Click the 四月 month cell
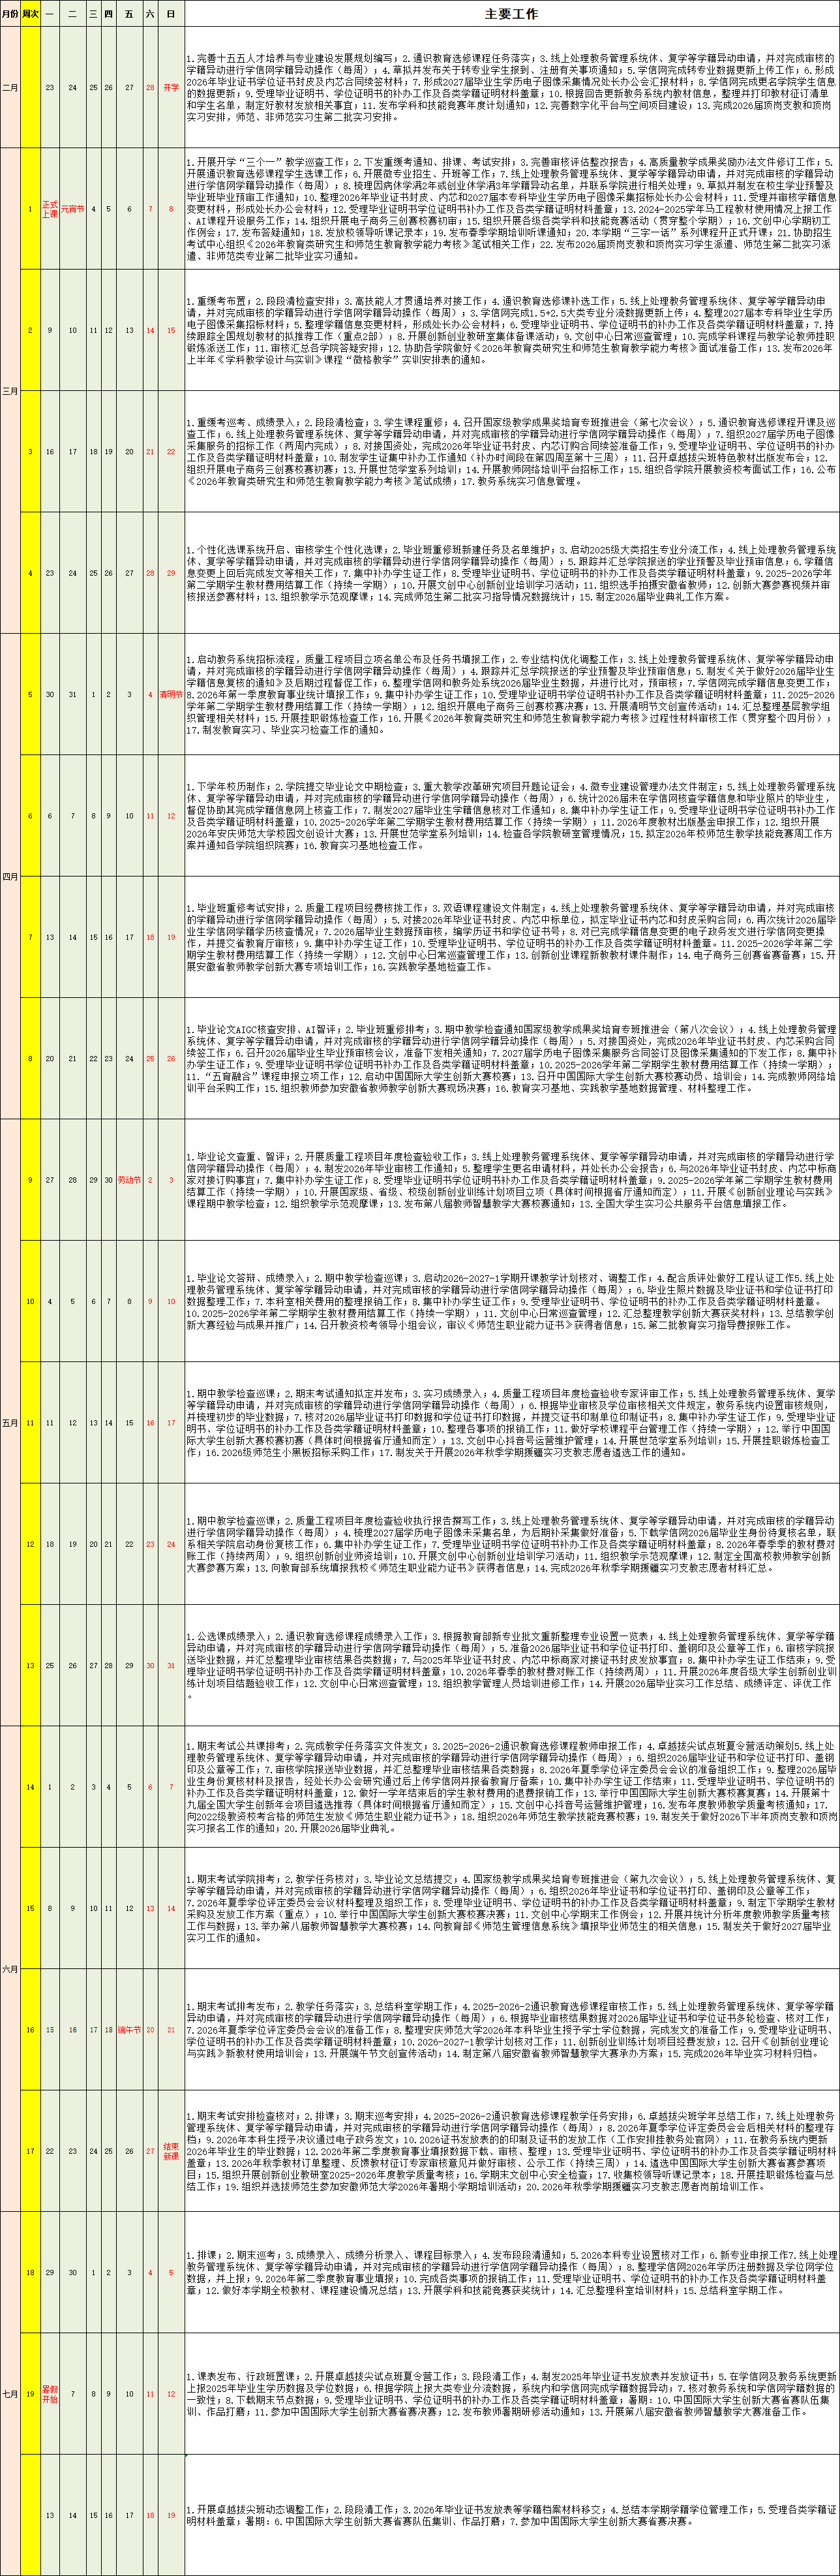840x2576 pixels. (10, 877)
